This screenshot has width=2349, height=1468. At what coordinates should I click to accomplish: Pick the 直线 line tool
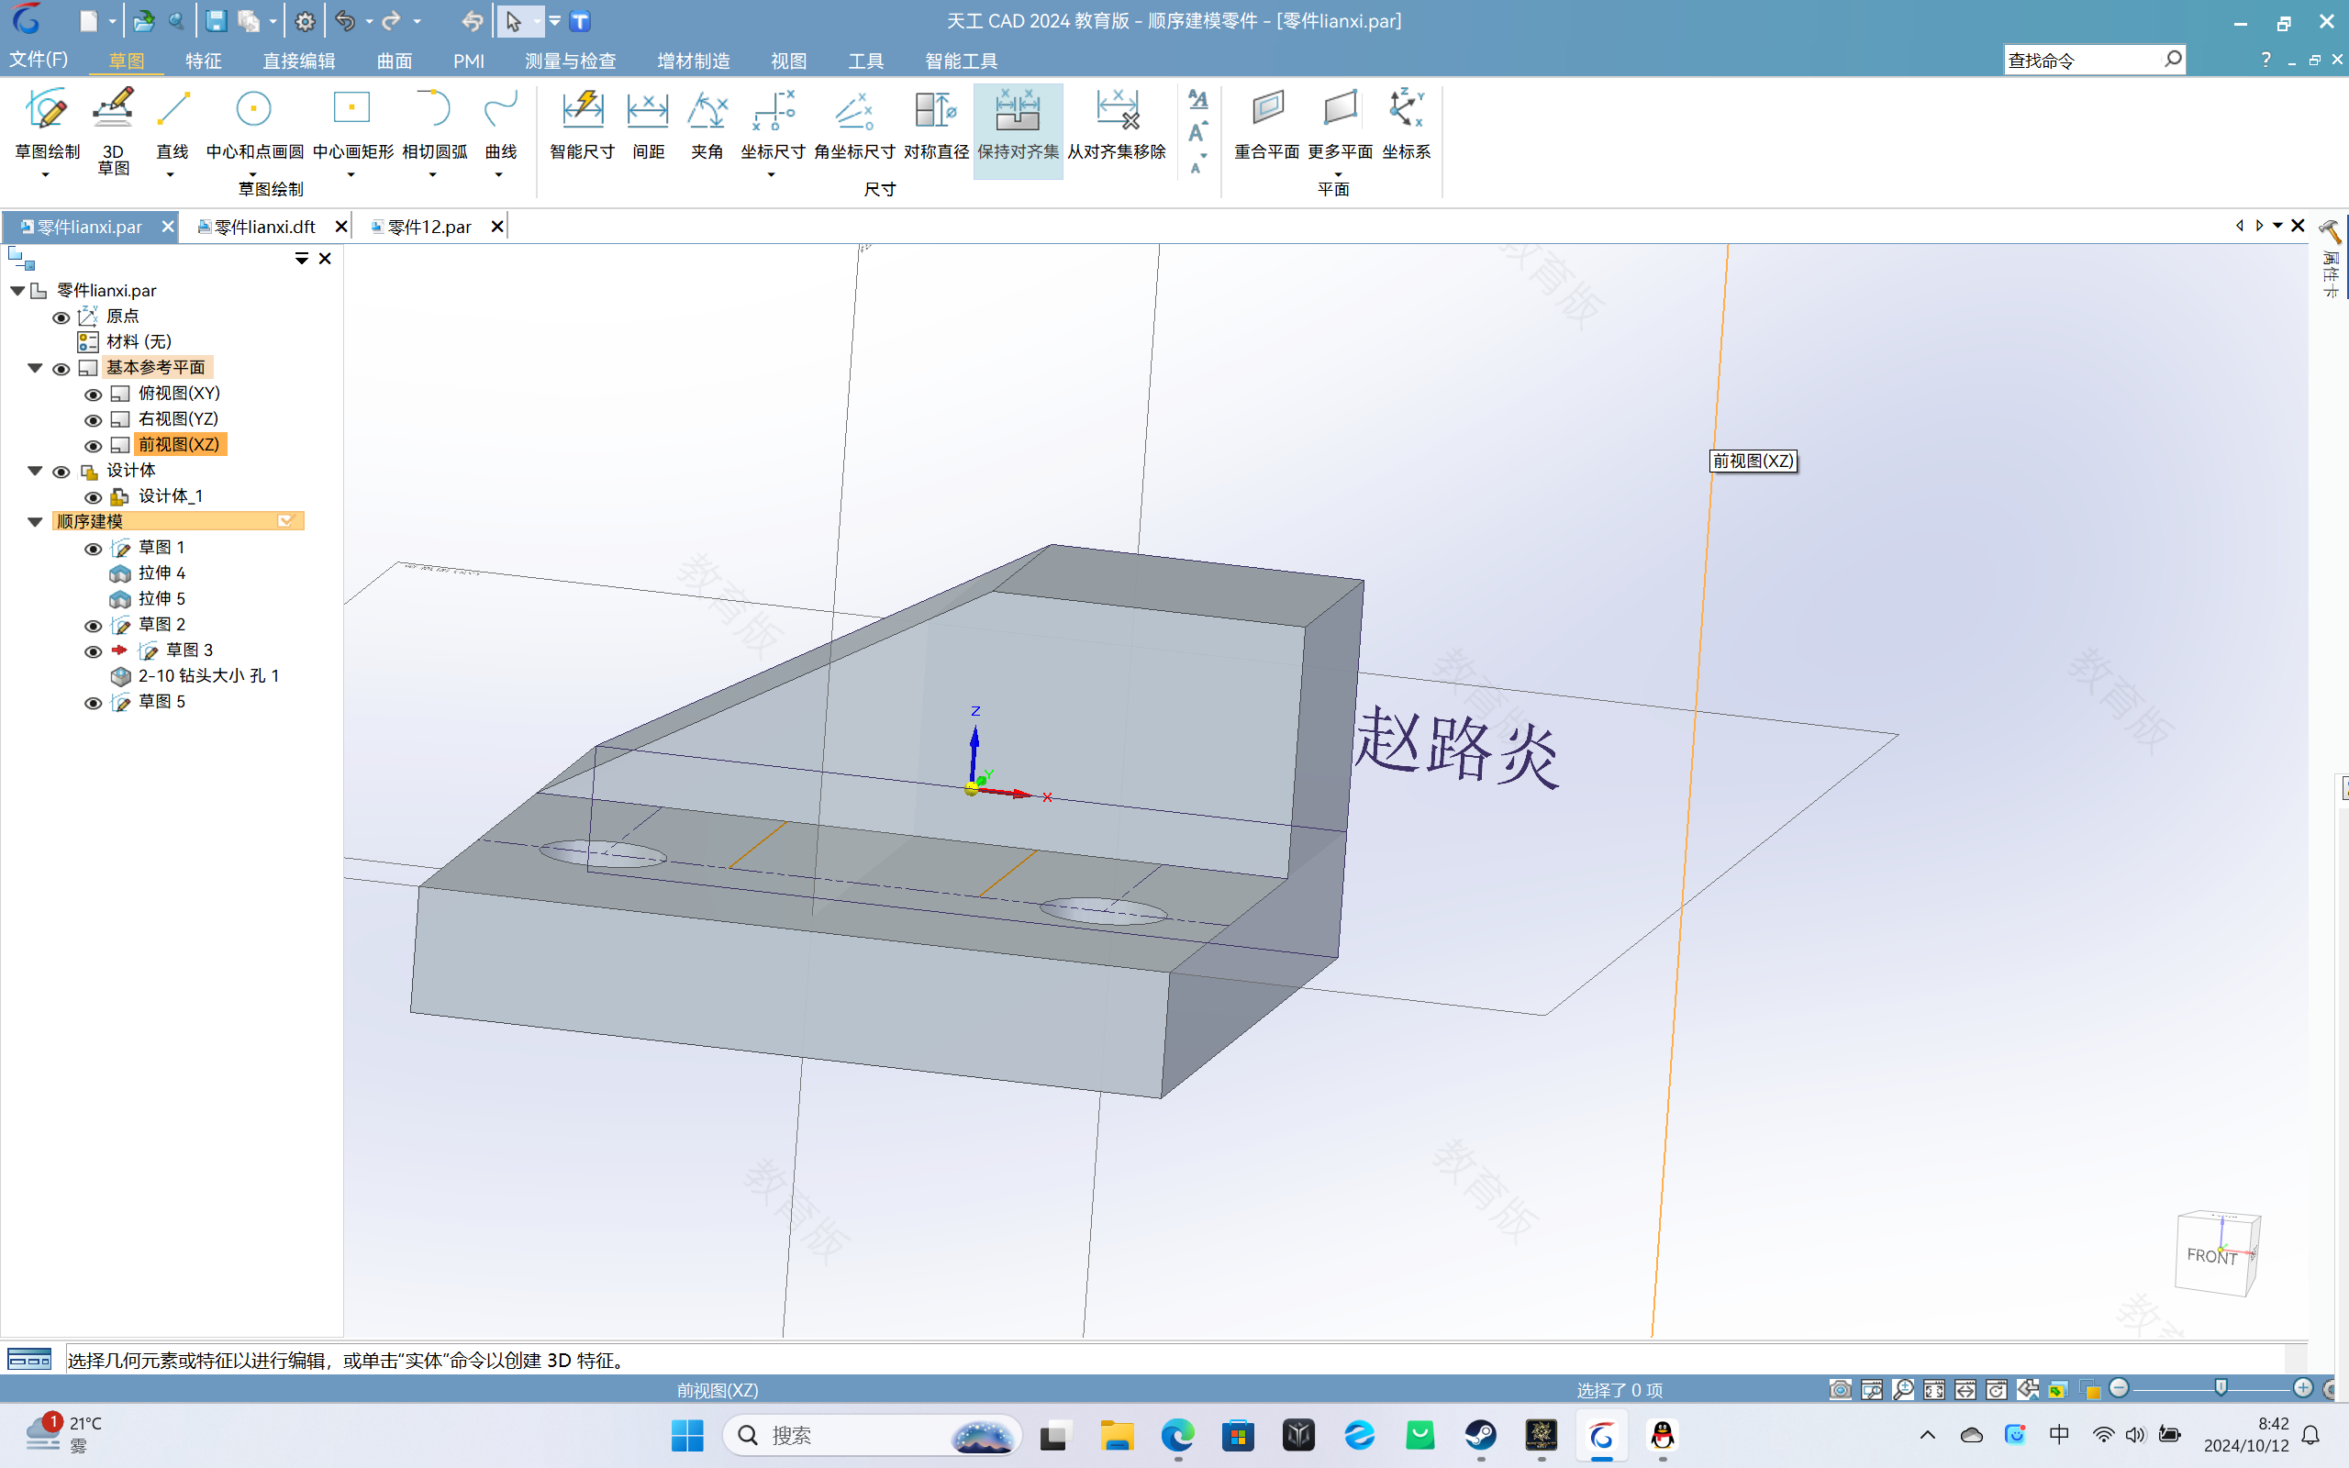point(172,123)
